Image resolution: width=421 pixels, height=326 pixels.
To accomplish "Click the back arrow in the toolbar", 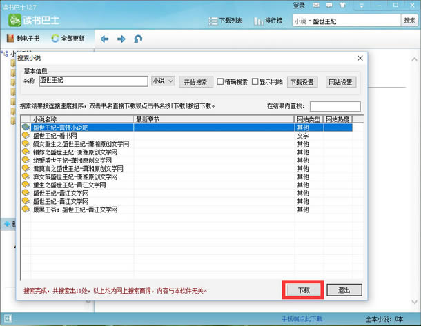I will [105, 39].
